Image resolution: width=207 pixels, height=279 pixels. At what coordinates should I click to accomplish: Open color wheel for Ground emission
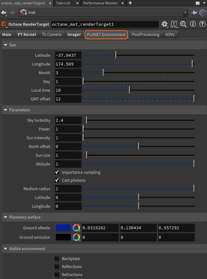pos(76,237)
